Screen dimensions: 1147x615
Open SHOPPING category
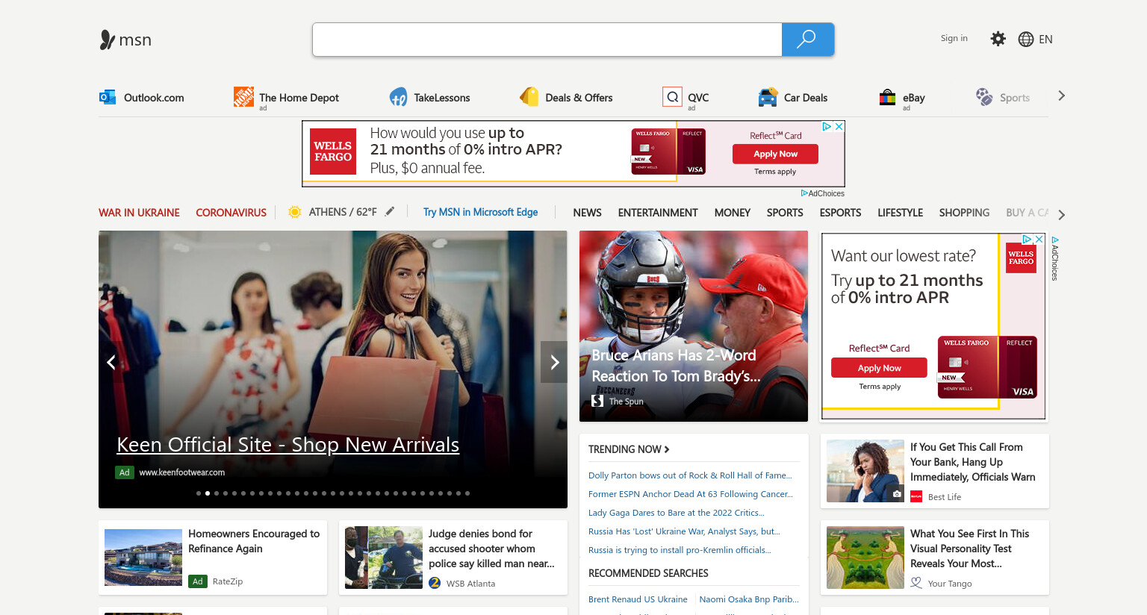pos(964,213)
